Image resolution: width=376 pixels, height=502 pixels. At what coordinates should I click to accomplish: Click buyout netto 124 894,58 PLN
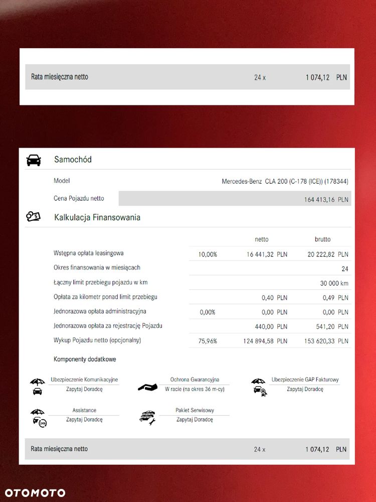(x=265, y=341)
